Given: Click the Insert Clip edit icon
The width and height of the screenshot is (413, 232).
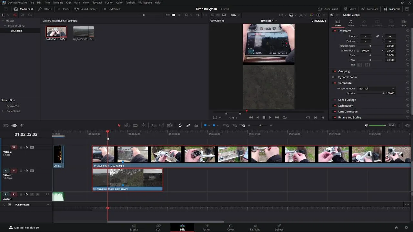Looking at the screenshot, I should click(x=154, y=125).
